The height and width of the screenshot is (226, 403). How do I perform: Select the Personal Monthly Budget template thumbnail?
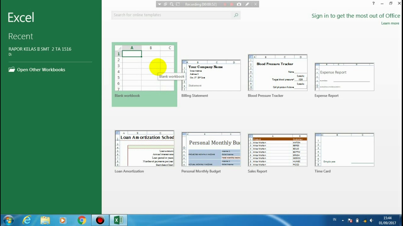coord(211,149)
